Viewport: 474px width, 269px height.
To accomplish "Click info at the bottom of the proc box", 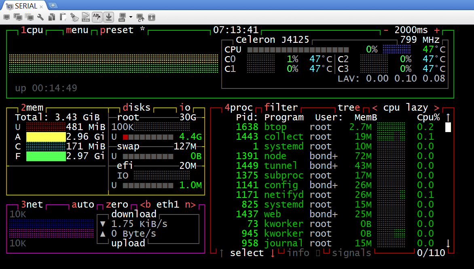I will [x=298, y=253].
